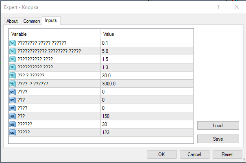The height and width of the screenshot is (163, 246).
Task: Select the 3000.0 value cell
Action: [x=146, y=83]
